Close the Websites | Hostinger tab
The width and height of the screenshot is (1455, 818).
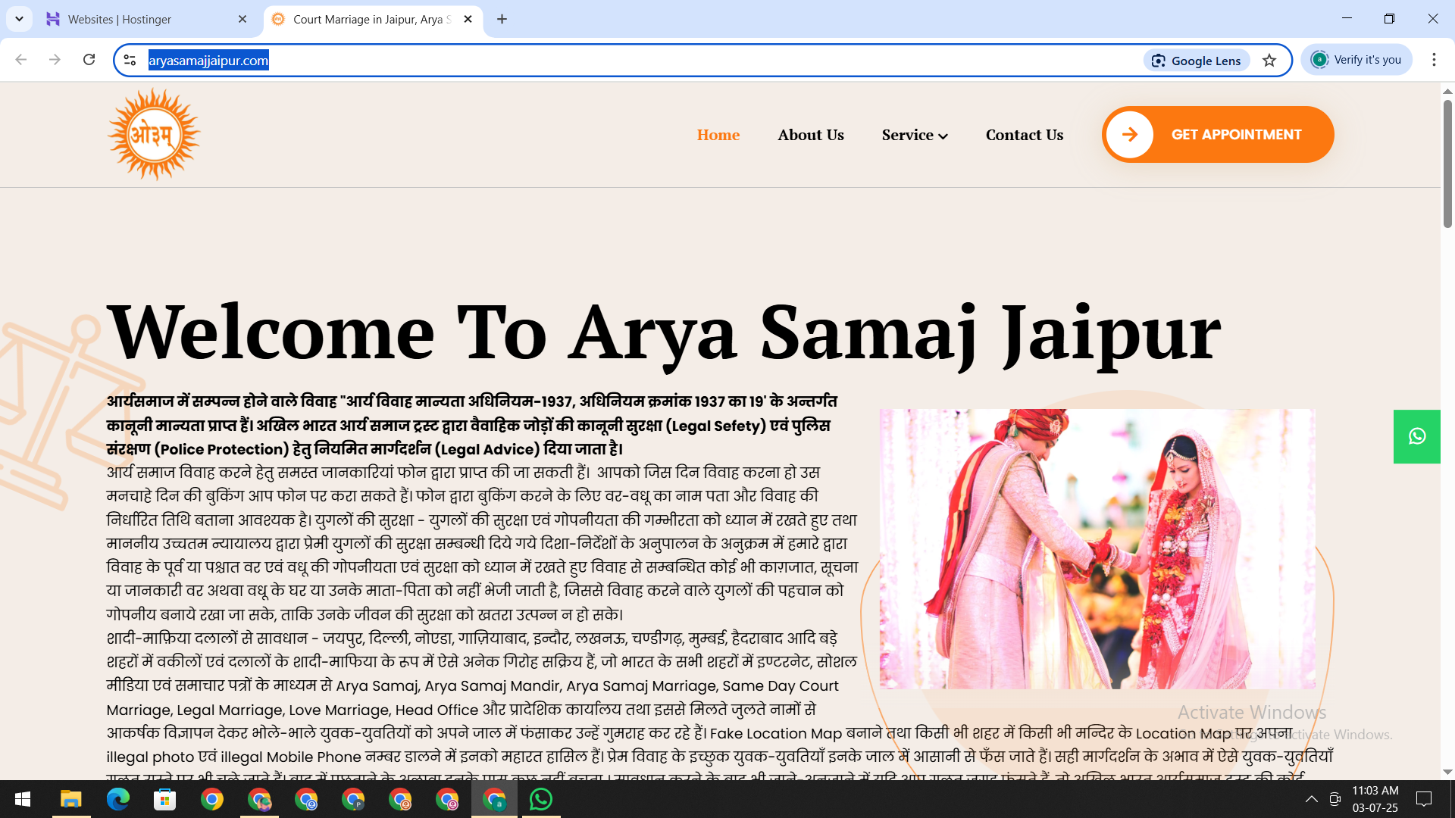(x=242, y=19)
